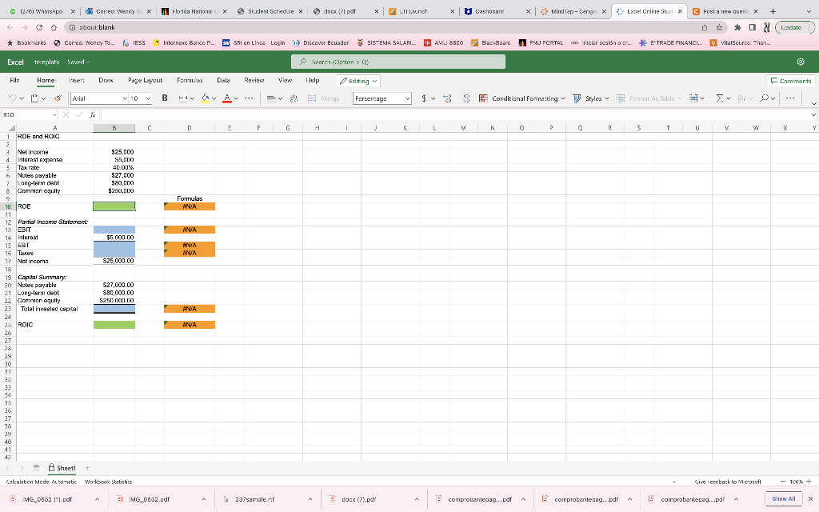Click the accounting dollar format icon
819x512 pixels.
click(x=424, y=98)
